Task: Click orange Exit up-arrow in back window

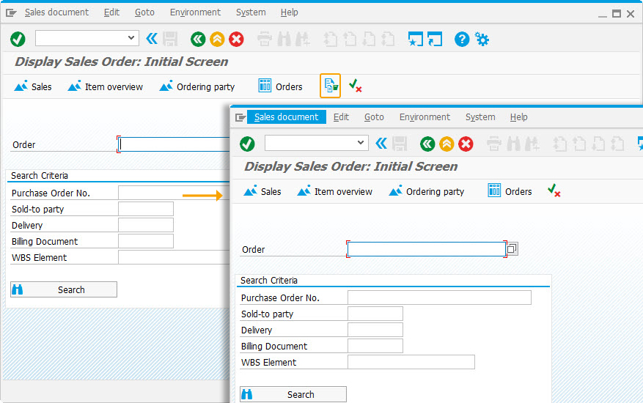Action: [217, 40]
